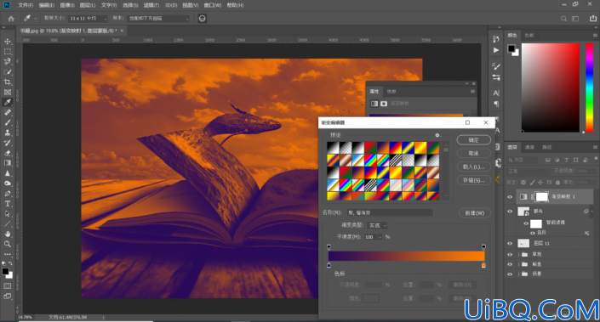600x322 pixels.
Task: Select the orange color stop on gradient bar
Action: click(483, 265)
